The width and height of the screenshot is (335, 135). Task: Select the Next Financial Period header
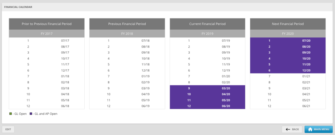[x=288, y=24]
